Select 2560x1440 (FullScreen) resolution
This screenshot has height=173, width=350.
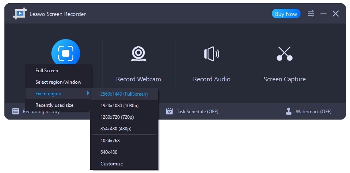pyautogui.click(x=124, y=94)
